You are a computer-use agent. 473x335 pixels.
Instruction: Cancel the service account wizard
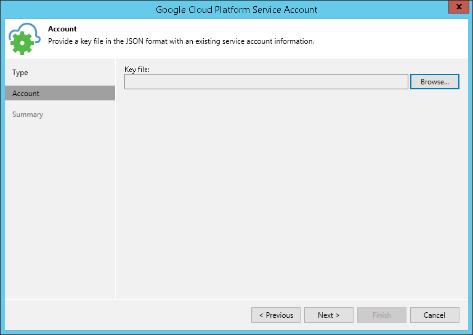(435, 315)
